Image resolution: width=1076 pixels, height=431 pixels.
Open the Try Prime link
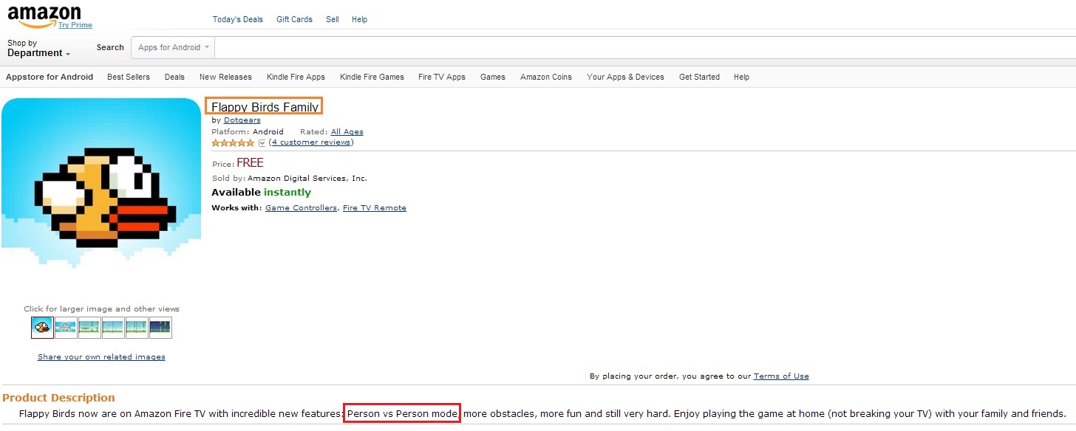coord(75,25)
